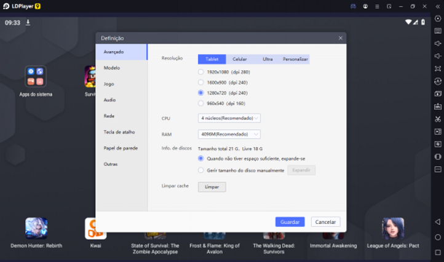The height and width of the screenshot is (262, 444).
Task: Click the scissors screenshot icon
Action: pos(438,119)
